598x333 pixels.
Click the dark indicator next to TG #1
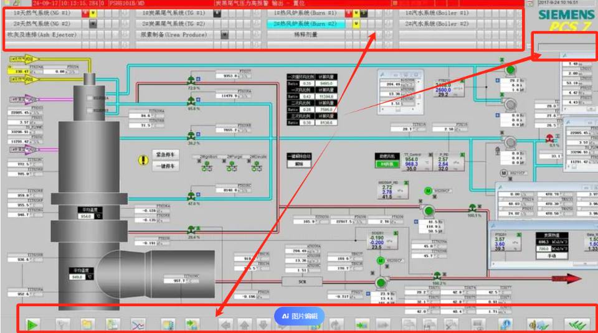217,13
